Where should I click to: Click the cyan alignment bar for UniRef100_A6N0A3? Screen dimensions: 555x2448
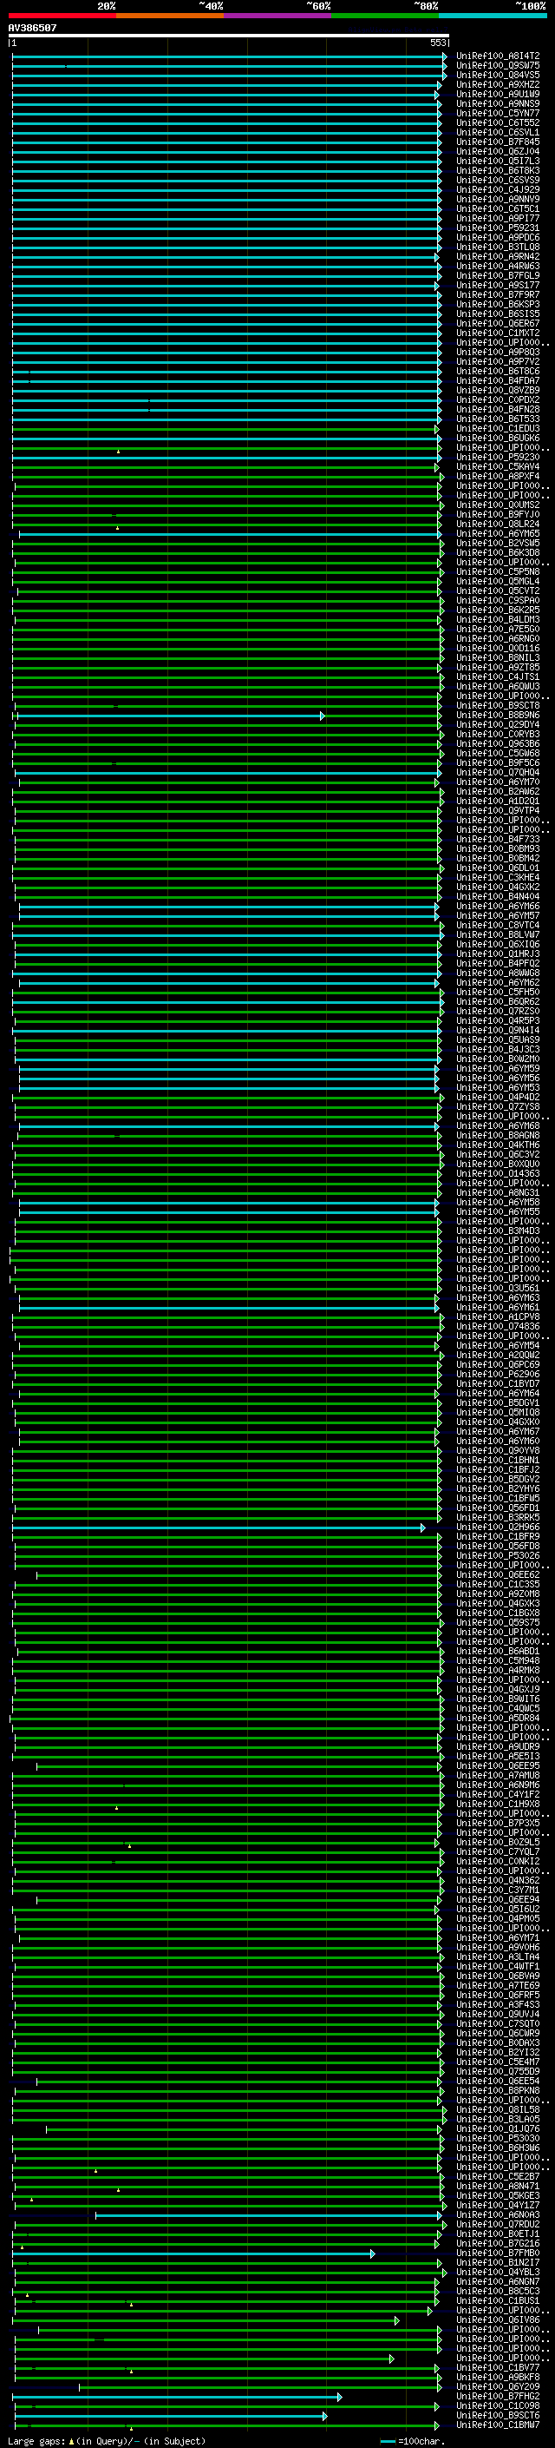(269, 2215)
